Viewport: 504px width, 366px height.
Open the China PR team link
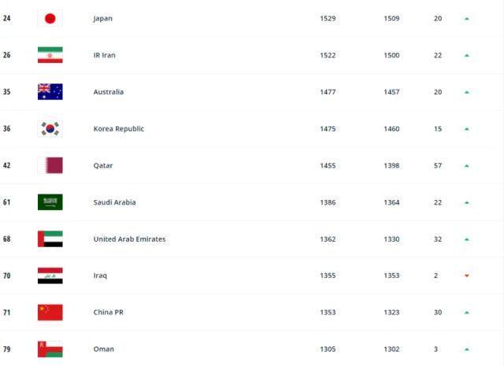click(x=108, y=312)
